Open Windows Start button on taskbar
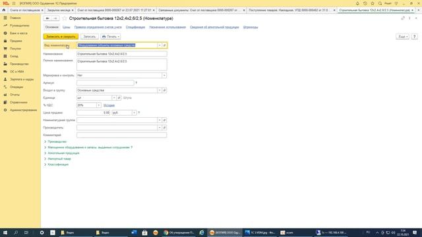422x237 pixels. pos(5,232)
